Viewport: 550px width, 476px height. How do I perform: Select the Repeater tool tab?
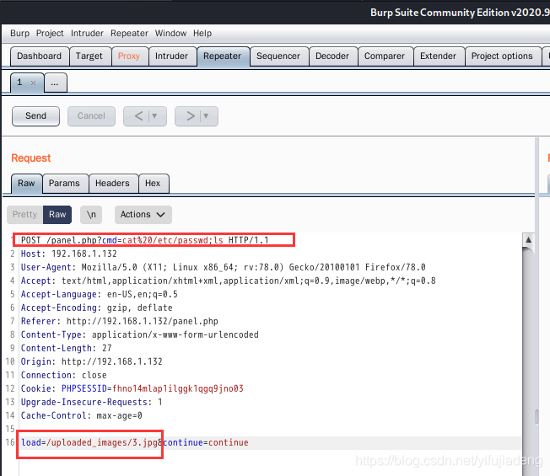click(223, 56)
